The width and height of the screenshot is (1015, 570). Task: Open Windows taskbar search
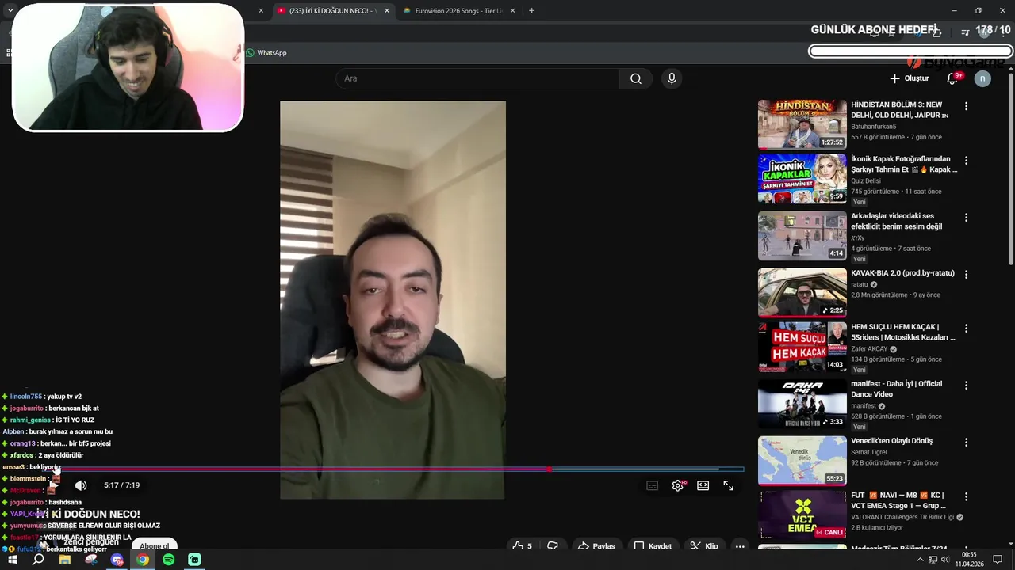(38, 560)
